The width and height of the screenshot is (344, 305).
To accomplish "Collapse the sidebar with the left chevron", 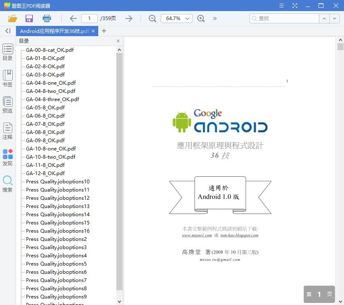I will (x=7, y=31).
